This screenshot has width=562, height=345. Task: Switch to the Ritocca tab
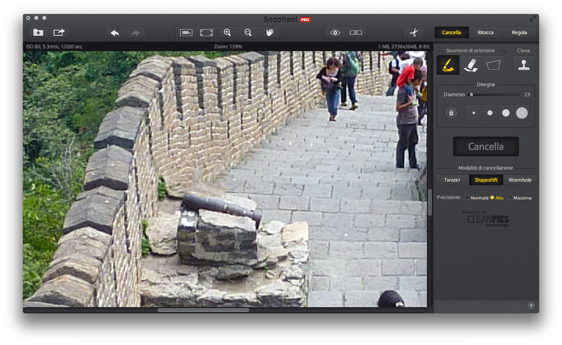tap(485, 33)
